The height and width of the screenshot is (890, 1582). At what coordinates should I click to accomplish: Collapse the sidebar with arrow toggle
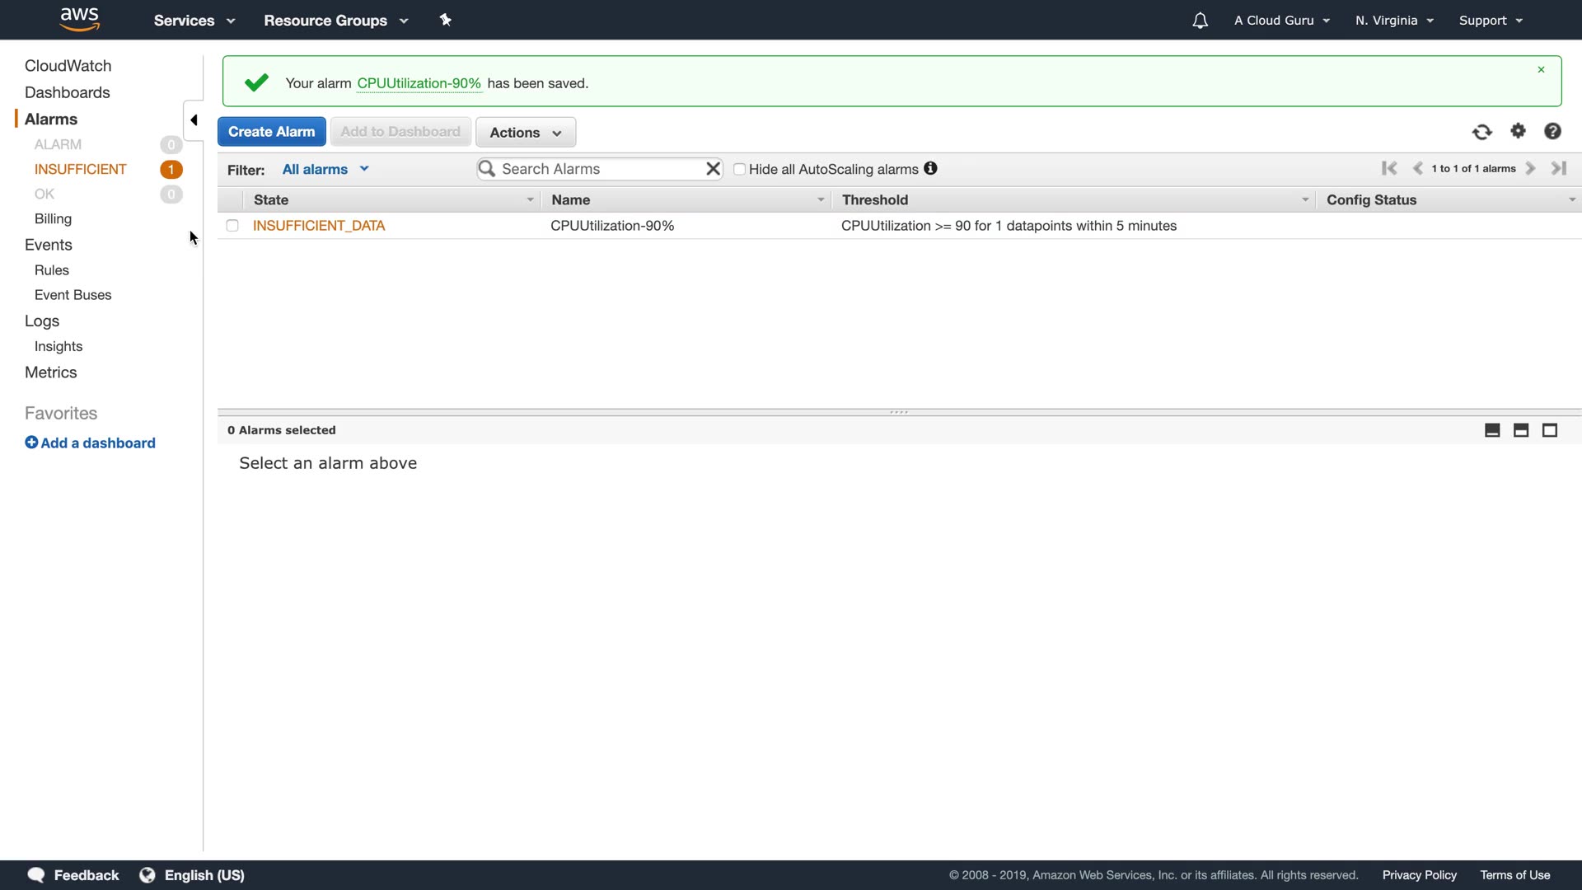(x=194, y=120)
